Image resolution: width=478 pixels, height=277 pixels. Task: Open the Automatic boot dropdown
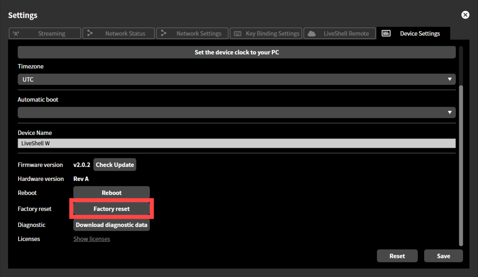(x=236, y=112)
